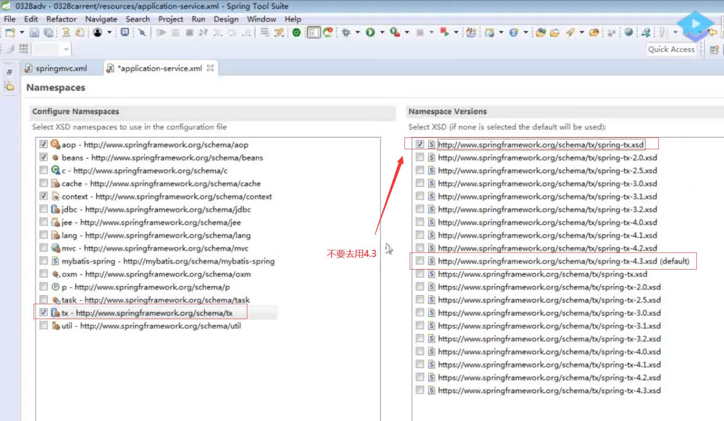This screenshot has width=724, height=421.
Task: Open the External Tools dropdown arrow
Action: tap(407, 32)
